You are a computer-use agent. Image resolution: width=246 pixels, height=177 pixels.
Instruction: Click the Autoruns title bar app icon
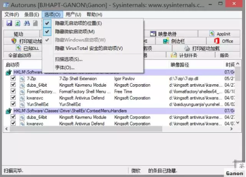coord(6,5)
